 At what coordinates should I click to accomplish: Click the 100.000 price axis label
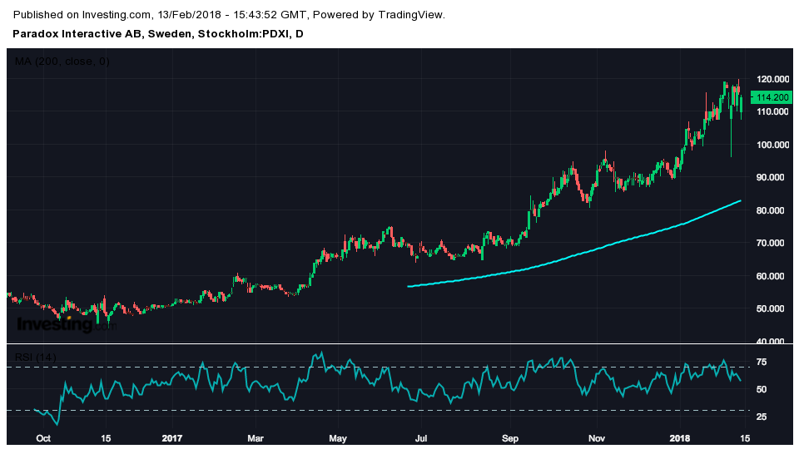pyautogui.click(x=772, y=145)
